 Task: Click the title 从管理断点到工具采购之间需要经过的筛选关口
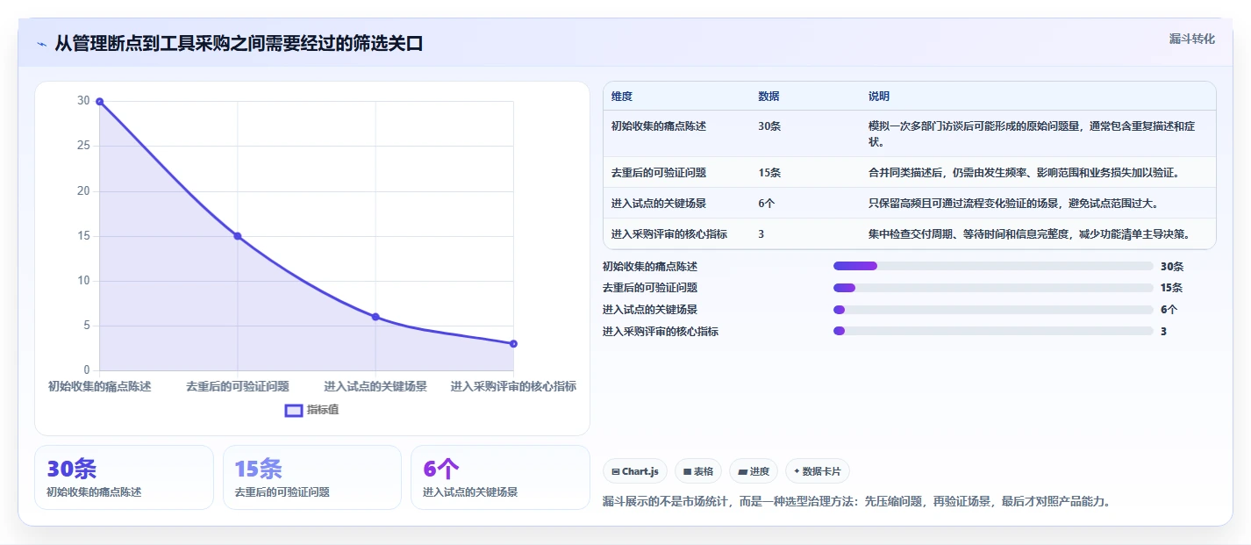click(x=239, y=44)
